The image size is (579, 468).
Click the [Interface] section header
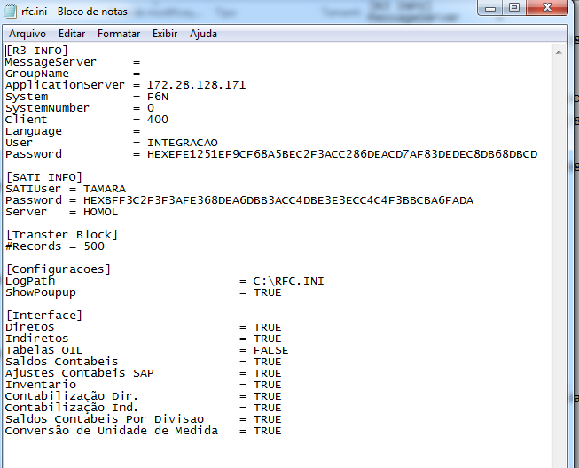click(44, 316)
